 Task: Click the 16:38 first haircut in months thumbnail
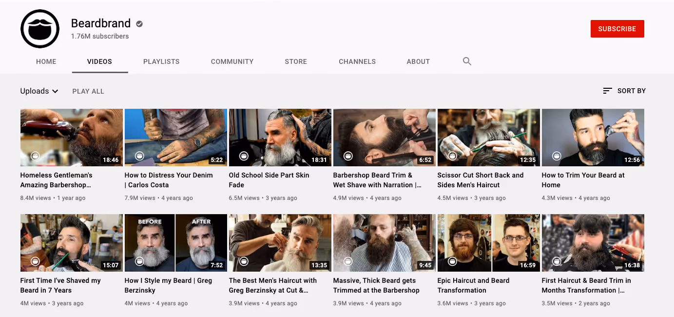[x=593, y=243]
